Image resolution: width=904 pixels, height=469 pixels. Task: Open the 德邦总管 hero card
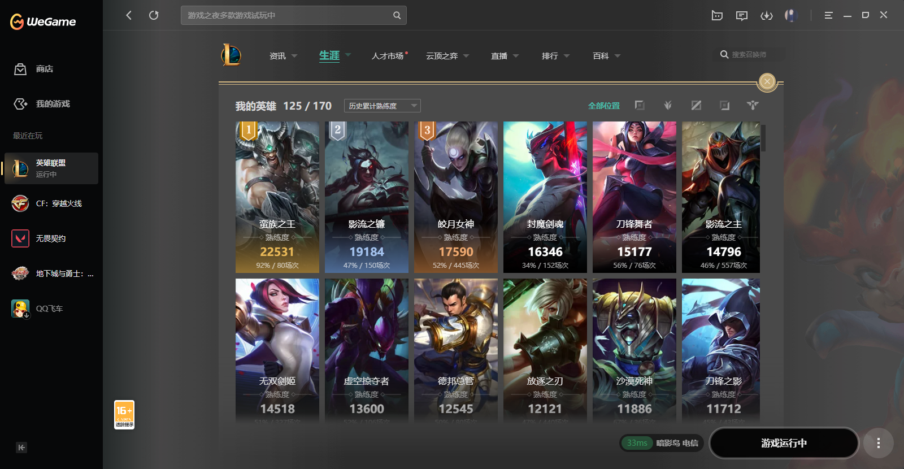[x=456, y=350]
